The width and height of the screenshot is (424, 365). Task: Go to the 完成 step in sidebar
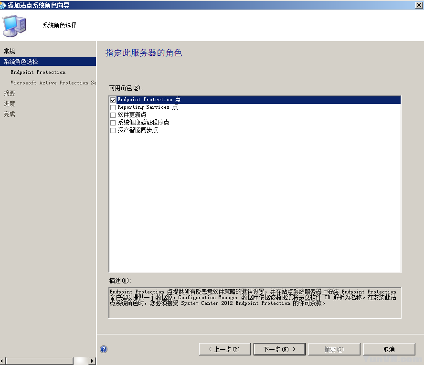coord(9,115)
